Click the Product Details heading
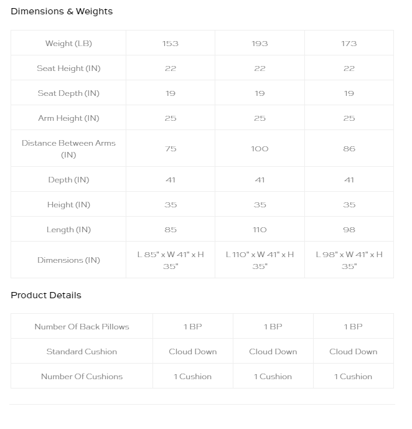 coord(46,295)
